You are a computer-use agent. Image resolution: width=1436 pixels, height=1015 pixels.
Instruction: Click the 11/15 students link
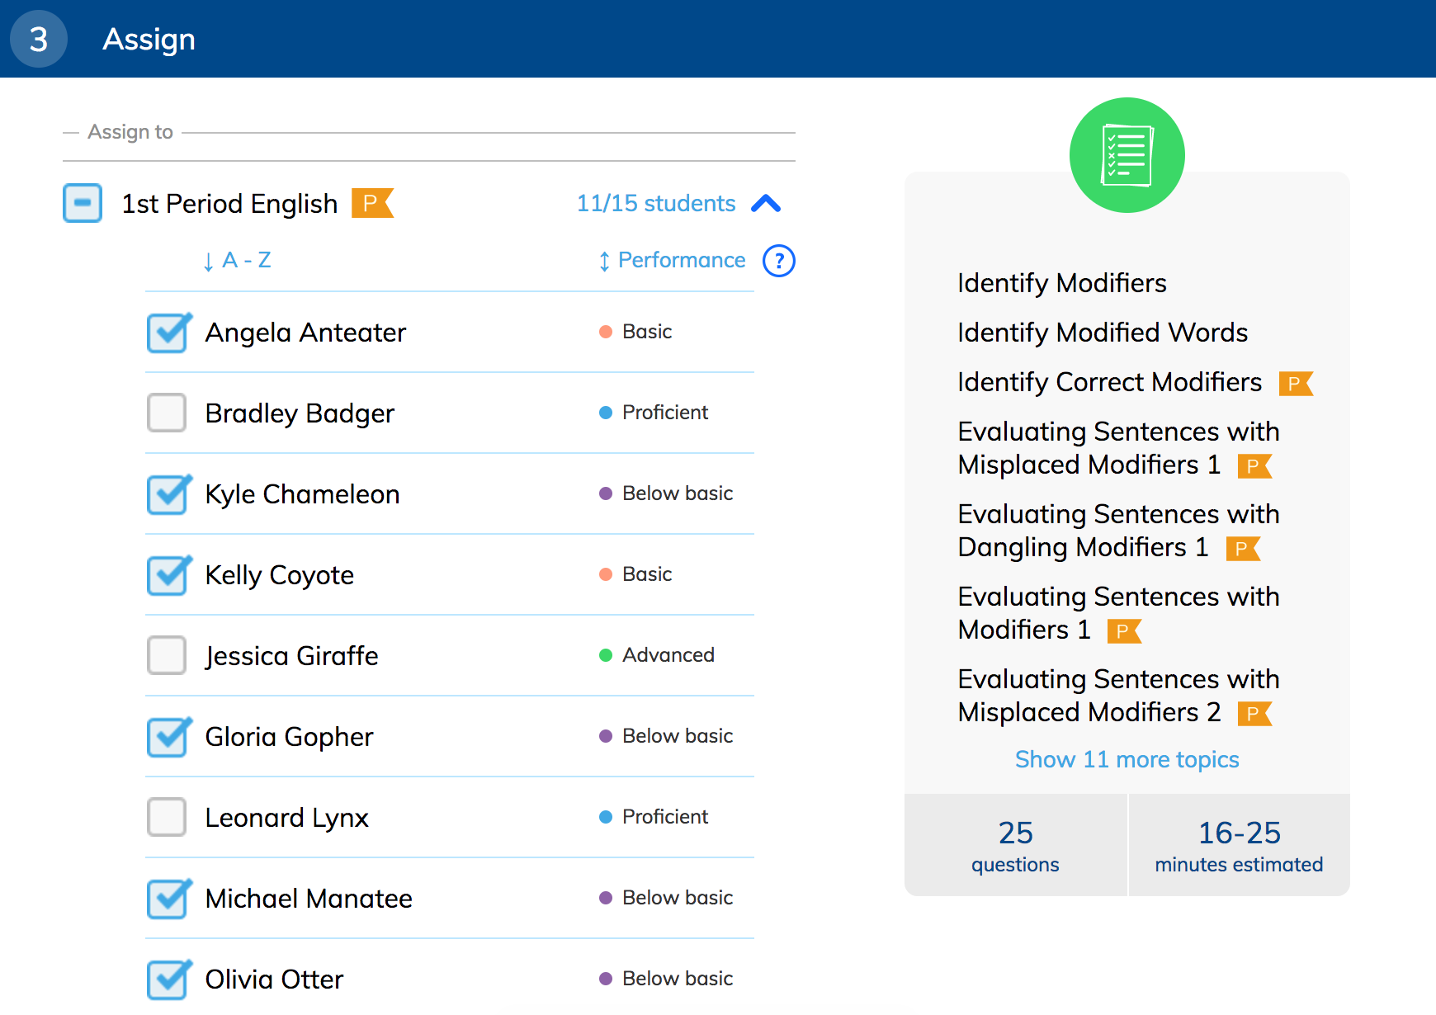pyautogui.click(x=656, y=203)
